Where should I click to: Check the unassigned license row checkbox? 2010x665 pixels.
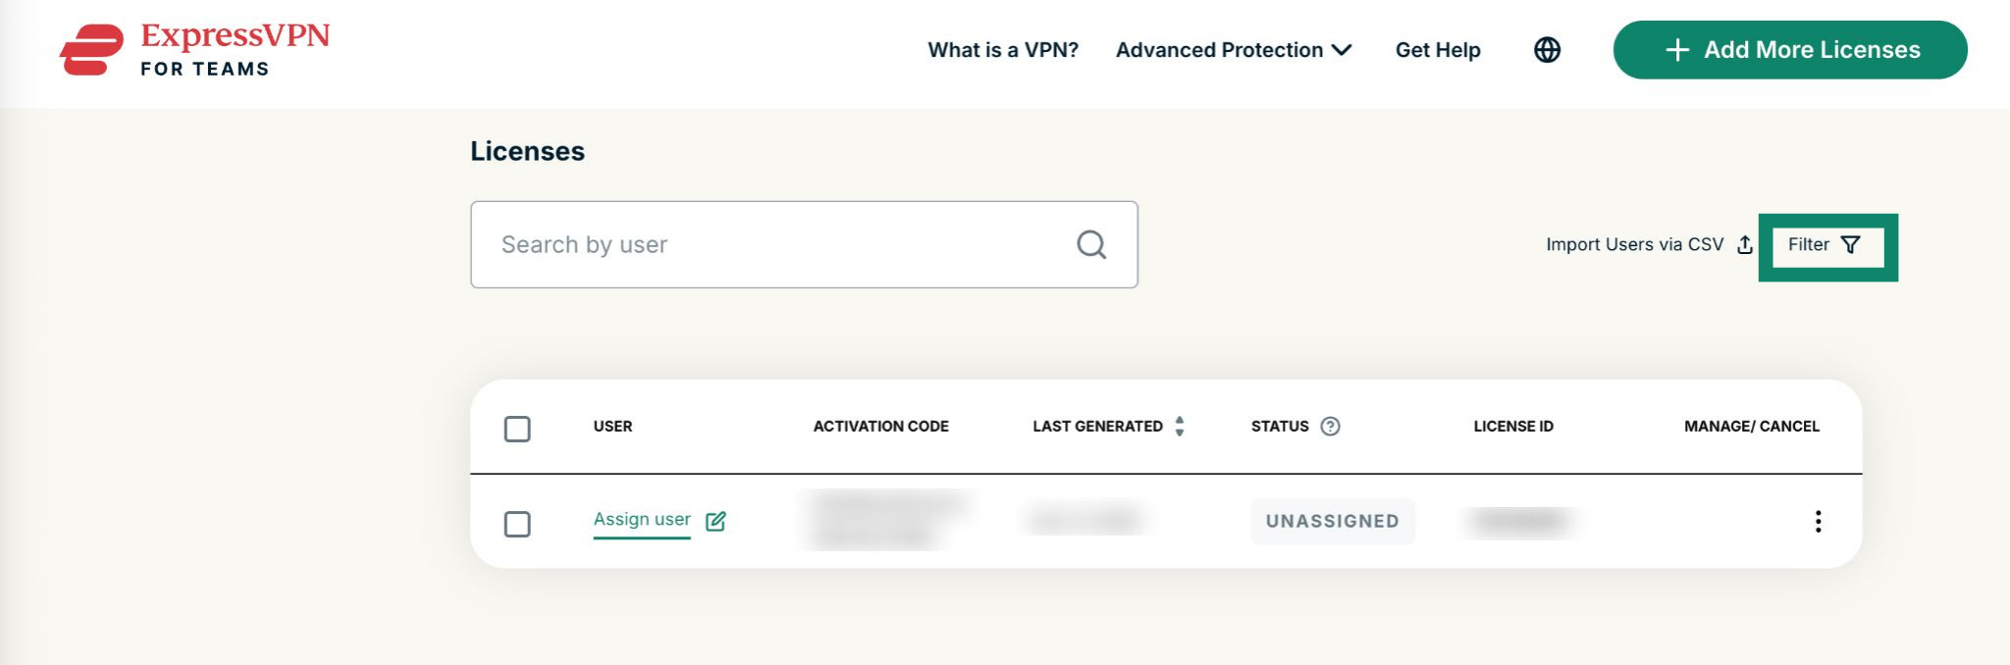pyautogui.click(x=517, y=524)
